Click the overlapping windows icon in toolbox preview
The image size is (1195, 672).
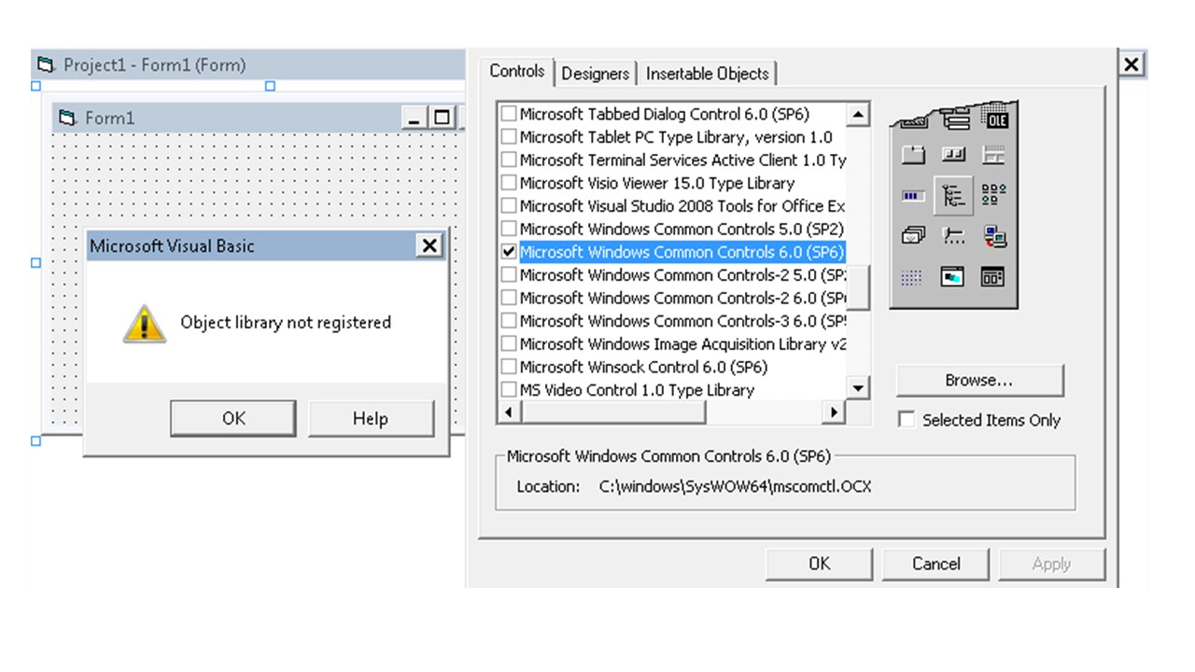[x=953, y=277]
